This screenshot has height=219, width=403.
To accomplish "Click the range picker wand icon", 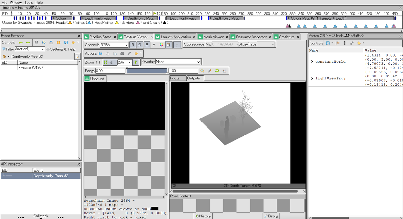I will (210, 71).
